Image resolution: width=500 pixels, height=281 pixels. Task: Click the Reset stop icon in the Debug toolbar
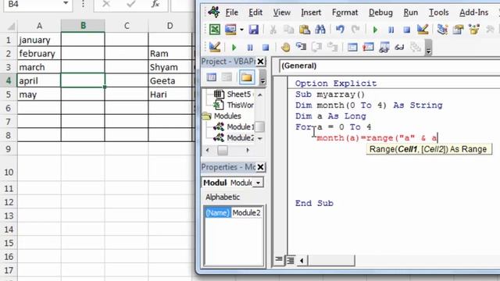click(x=266, y=48)
